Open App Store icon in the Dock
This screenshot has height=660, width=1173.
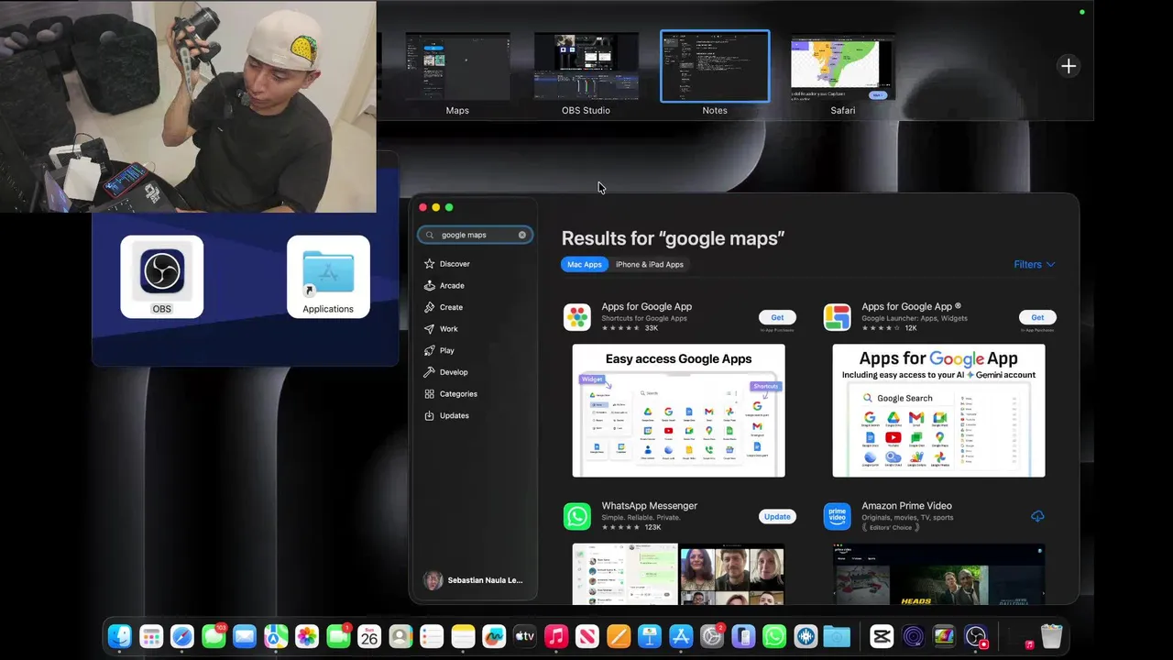click(x=681, y=636)
